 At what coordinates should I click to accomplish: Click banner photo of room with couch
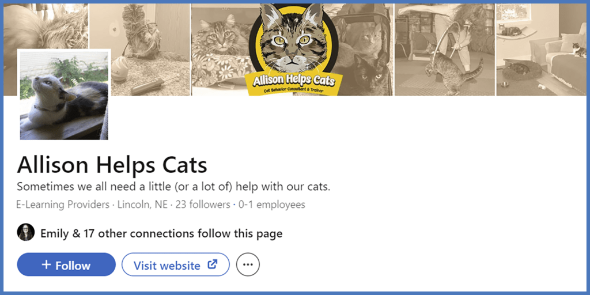pyautogui.click(x=542, y=49)
